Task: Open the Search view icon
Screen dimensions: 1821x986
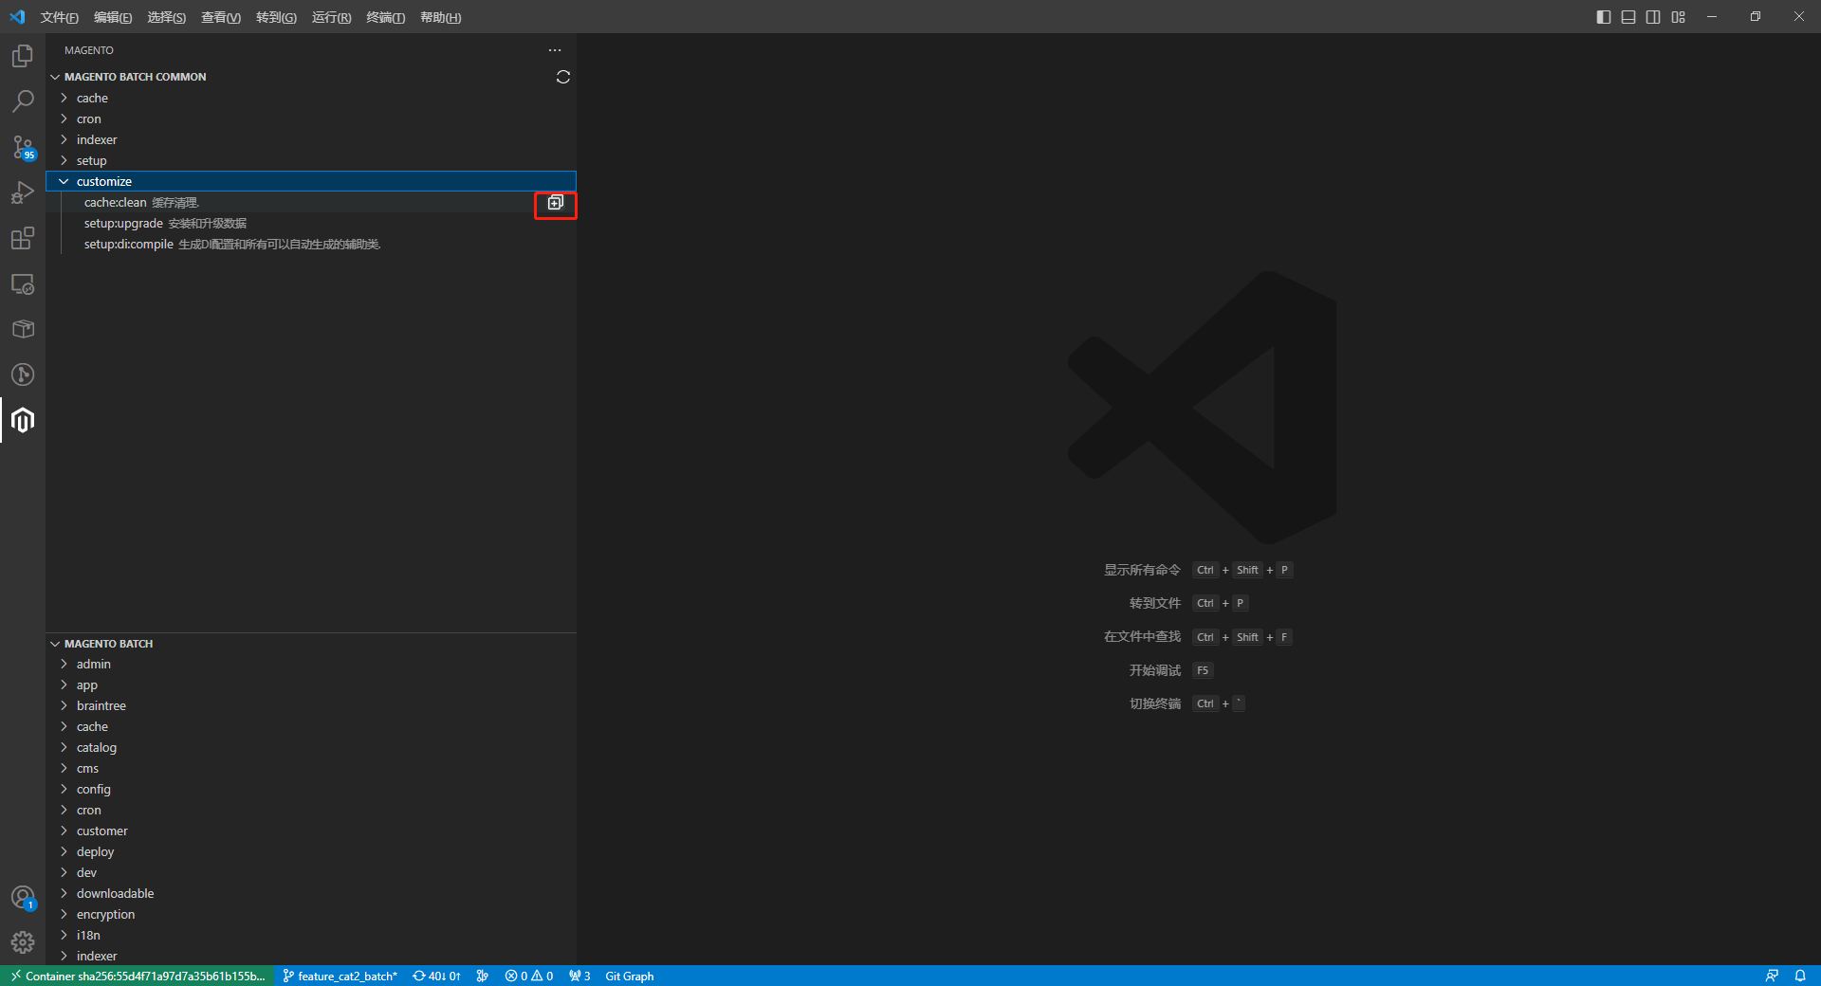Action: (23, 101)
